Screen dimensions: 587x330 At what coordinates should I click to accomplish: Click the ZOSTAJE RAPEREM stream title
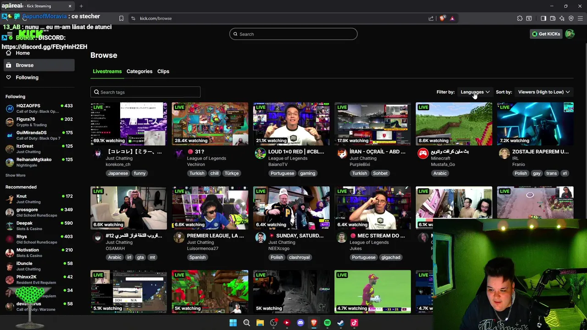(x=540, y=152)
